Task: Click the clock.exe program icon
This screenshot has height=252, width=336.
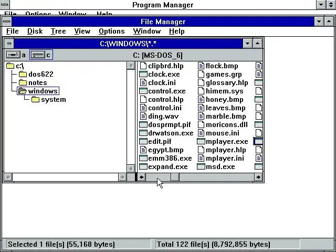Action: pyautogui.click(x=143, y=74)
